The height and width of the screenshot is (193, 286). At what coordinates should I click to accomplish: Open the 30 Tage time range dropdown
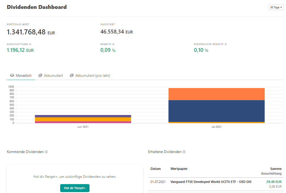pos(276,7)
